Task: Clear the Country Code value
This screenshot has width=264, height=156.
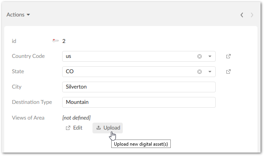Action: tap(200, 56)
